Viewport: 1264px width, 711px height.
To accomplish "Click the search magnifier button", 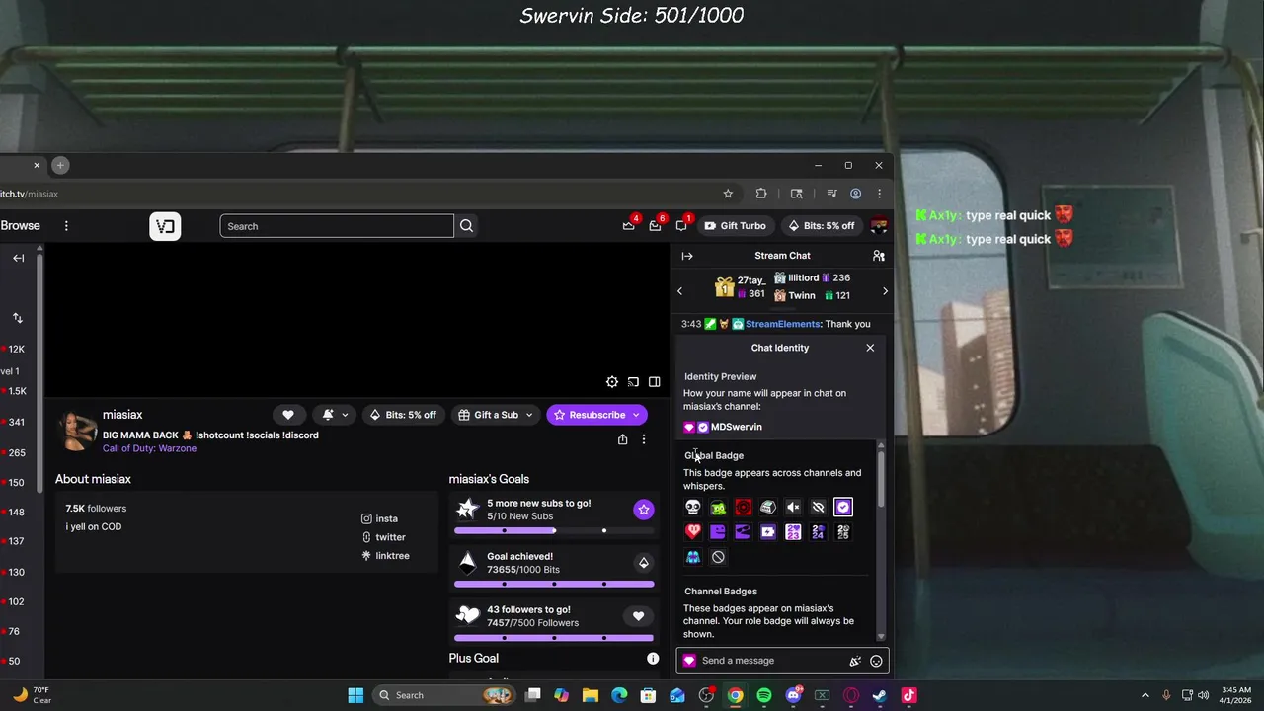I will pos(466,226).
